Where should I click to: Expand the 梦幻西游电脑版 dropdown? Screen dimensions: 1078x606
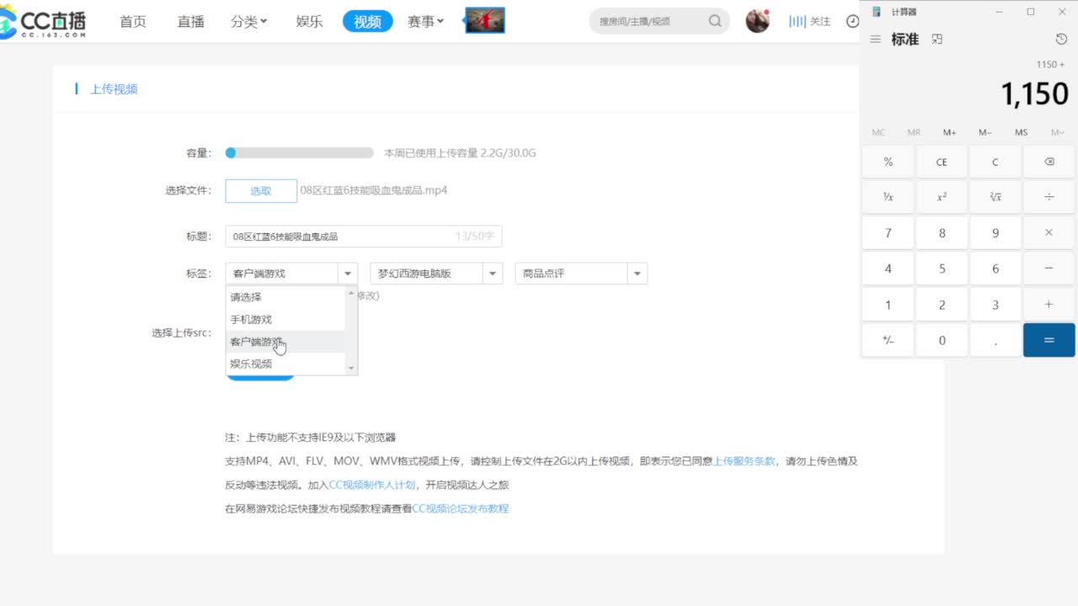pyautogui.click(x=492, y=274)
